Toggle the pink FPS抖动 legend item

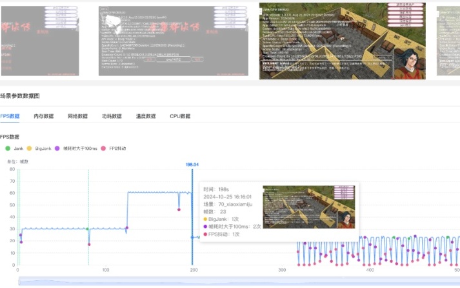point(114,149)
